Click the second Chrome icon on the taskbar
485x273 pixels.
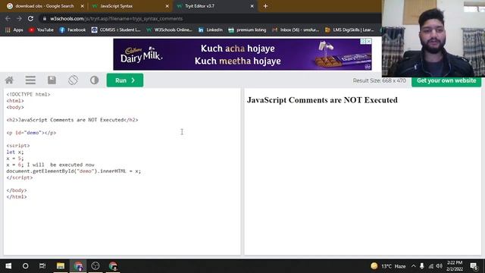(x=113, y=266)
